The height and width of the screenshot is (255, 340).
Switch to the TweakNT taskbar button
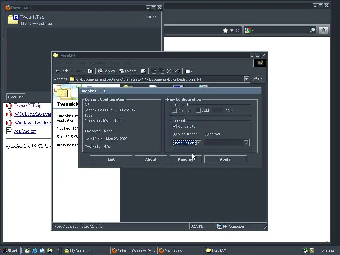click(x=227, y=251)
